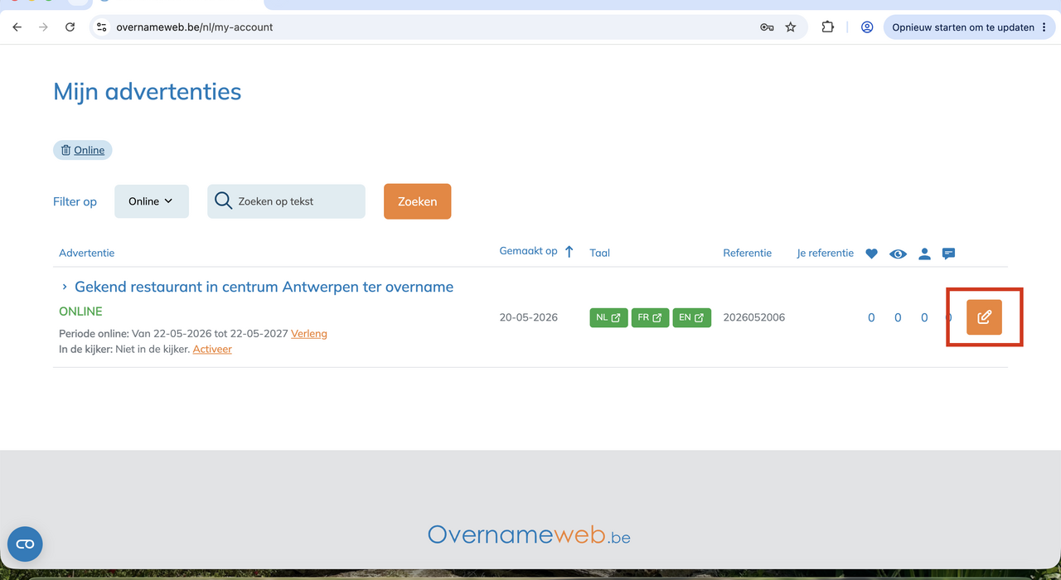This screenshot has height=580, width=1061.
Task: Open 'Gekend restaurant in centrum Antwerpen ter overname'
Action: [x=264, y=287]
